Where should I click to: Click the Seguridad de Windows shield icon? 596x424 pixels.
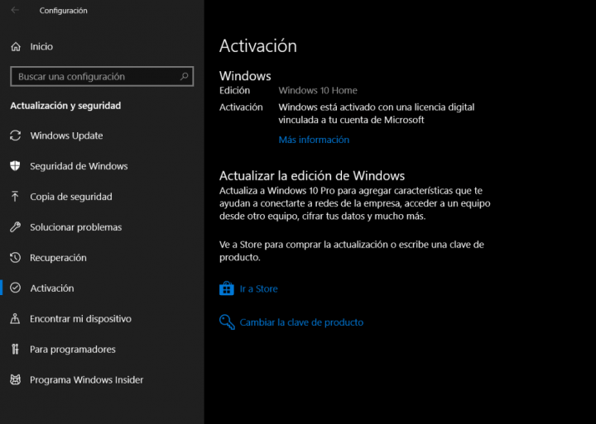click(x=15, y=166)
